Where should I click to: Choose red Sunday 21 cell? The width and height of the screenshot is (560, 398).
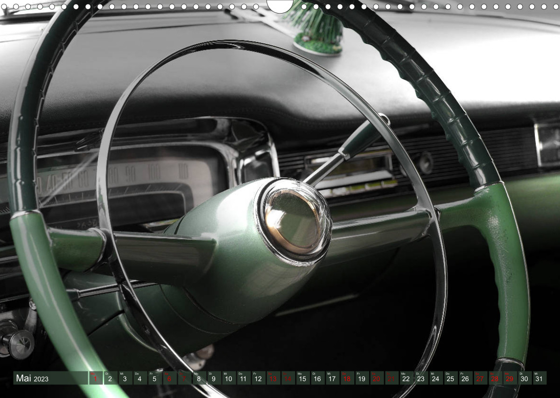[392, 378]
